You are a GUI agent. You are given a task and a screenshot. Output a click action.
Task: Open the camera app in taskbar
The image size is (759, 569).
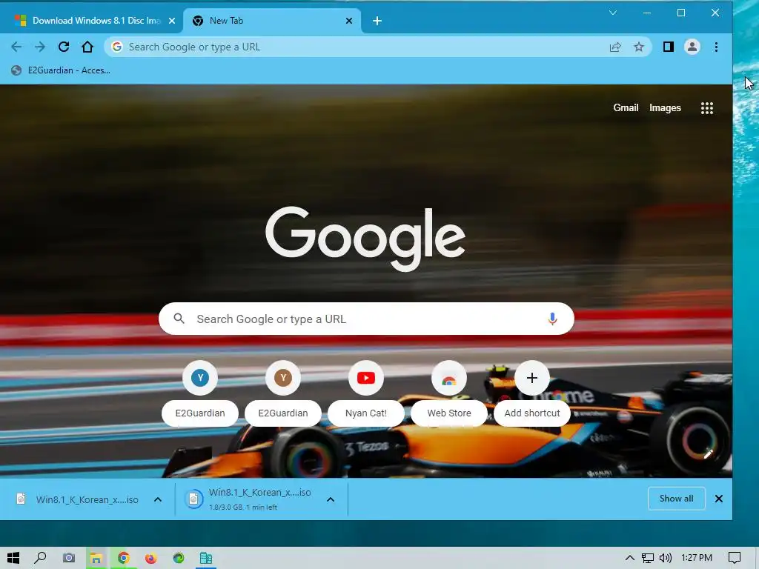pos(69,558)
